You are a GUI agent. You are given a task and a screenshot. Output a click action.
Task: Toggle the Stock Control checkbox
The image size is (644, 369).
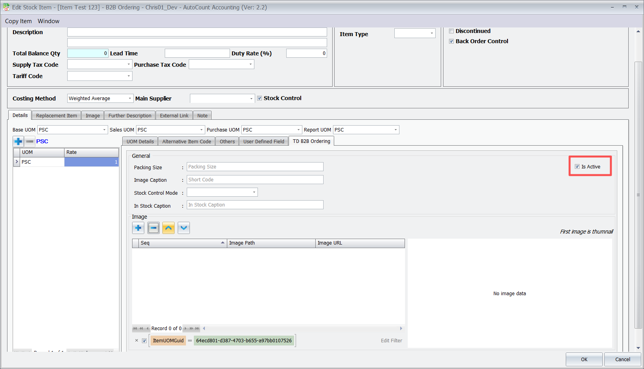259,98
